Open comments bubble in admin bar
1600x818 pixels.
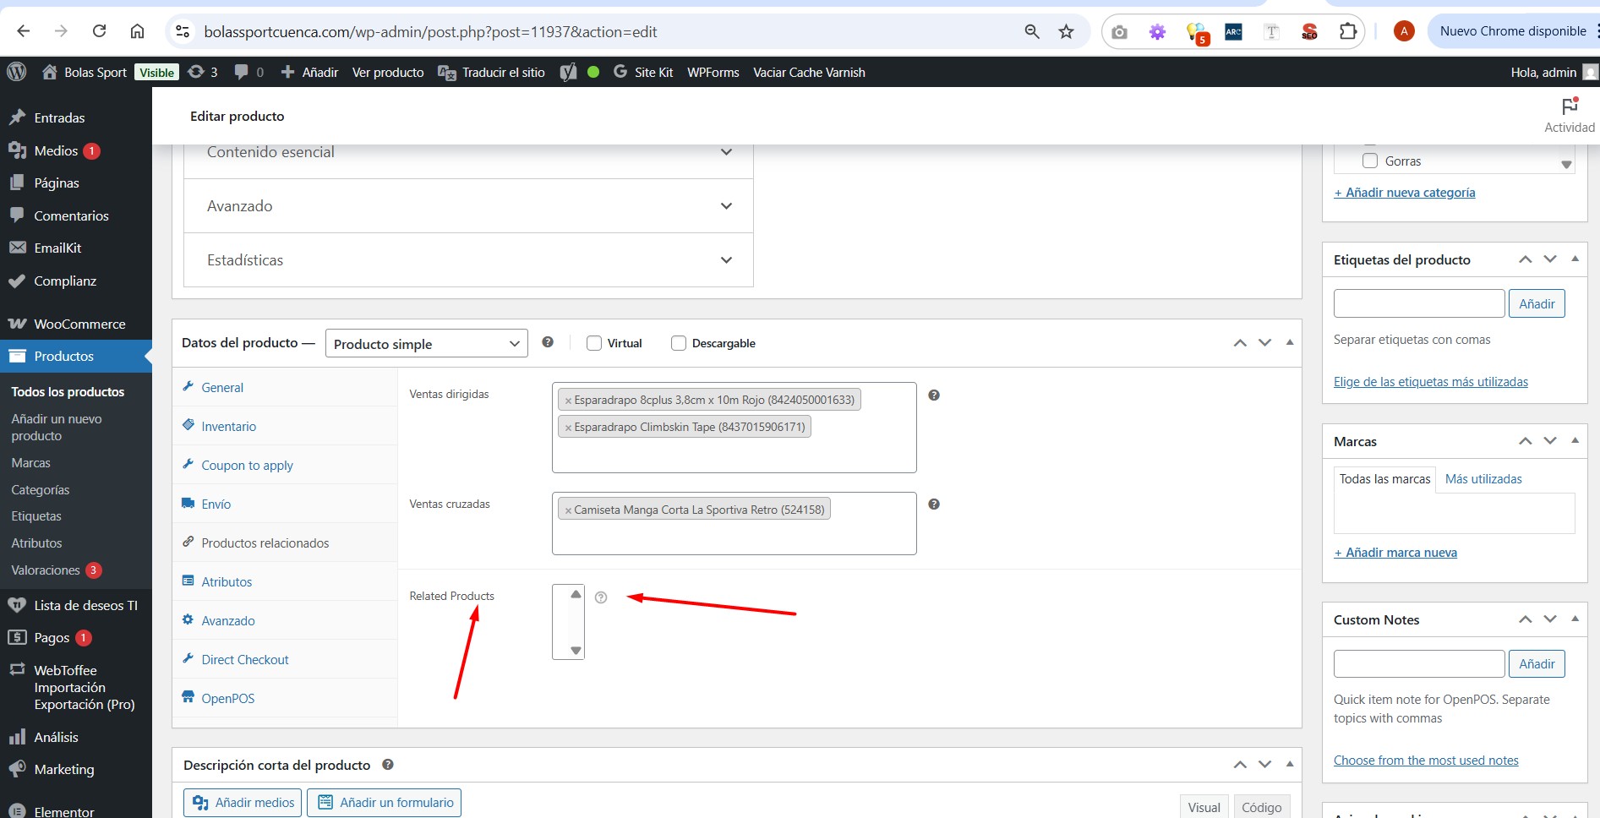249,72
